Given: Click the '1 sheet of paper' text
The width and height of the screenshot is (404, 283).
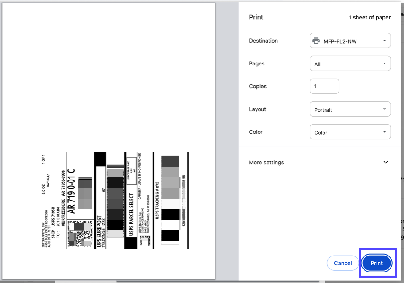Looking at the screenshot, I should point(369,17).
